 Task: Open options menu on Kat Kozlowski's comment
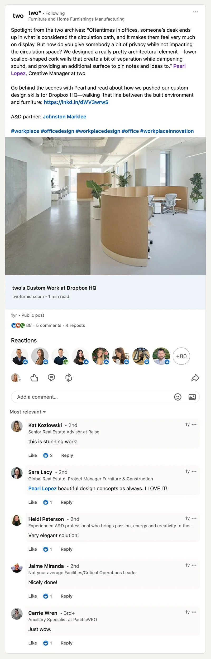(x=194, y=424)
